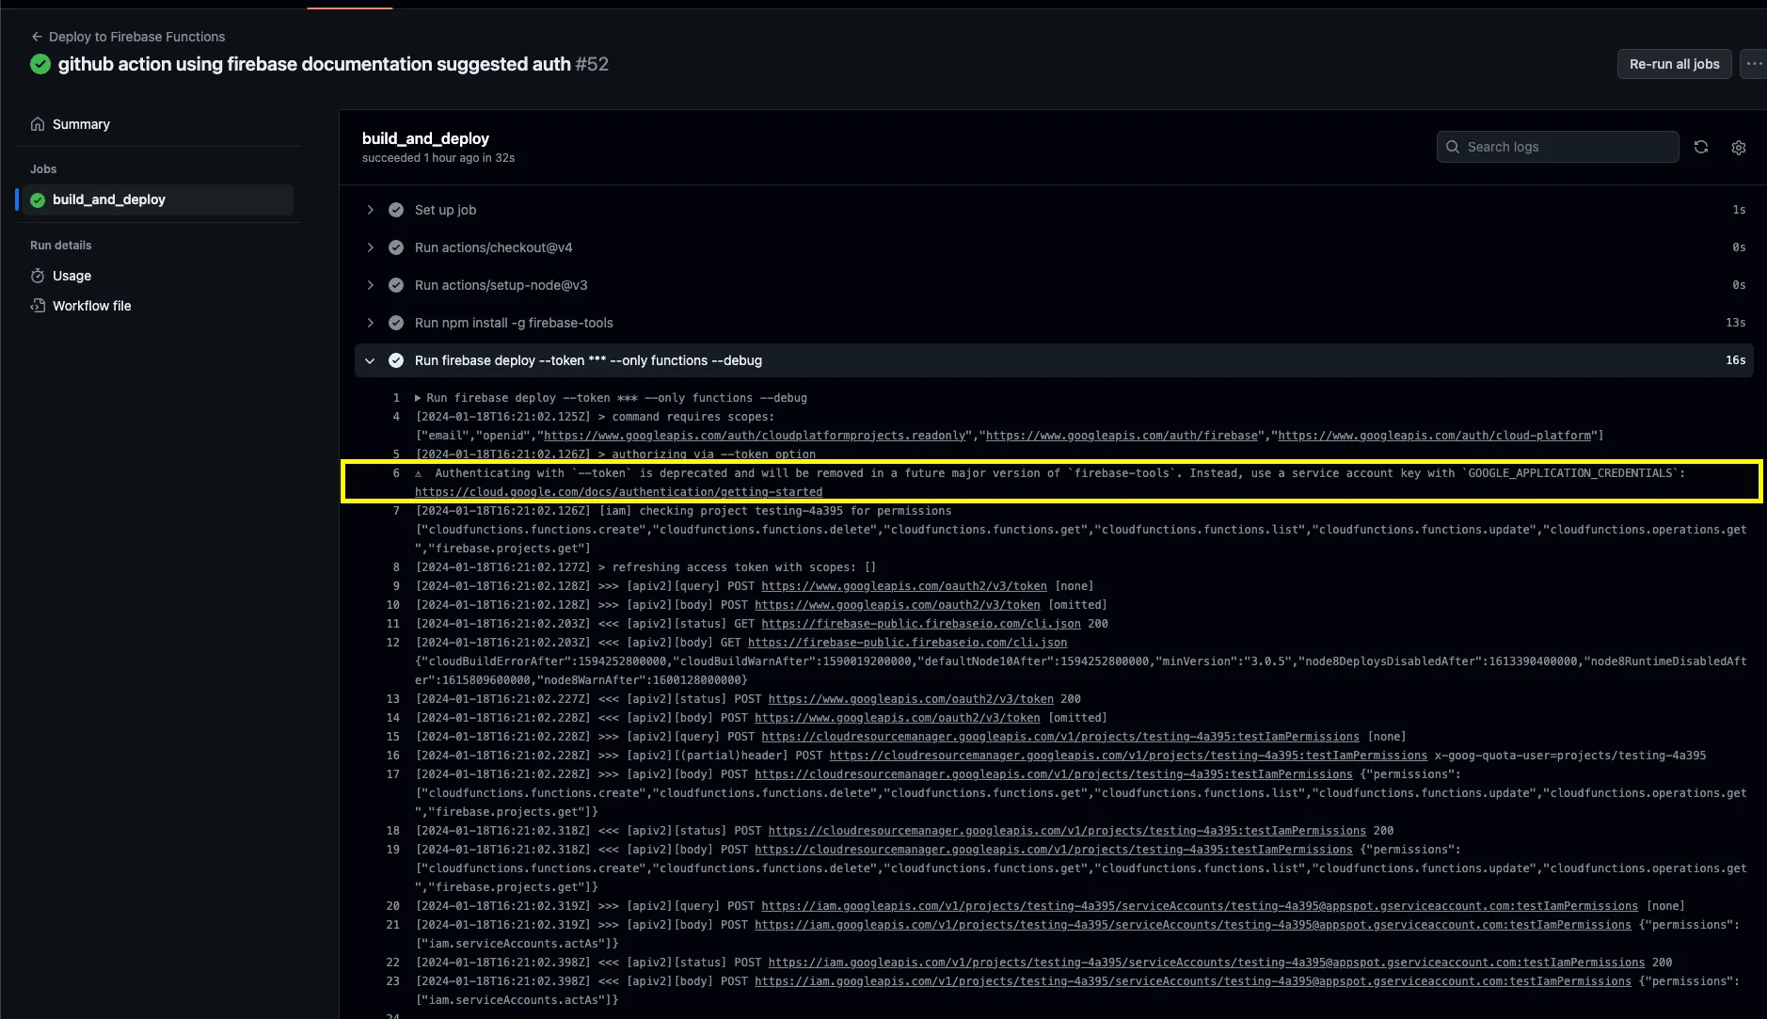Viewport: 1767px width, 1019px height.
Task: Click the Summary home icon
Action: (x=38, y=124)
